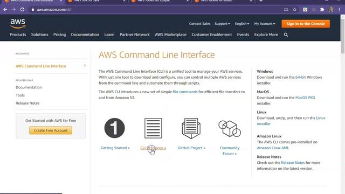
Task: Click the search magnifier in AWS navigation
Action: (286, 34)
